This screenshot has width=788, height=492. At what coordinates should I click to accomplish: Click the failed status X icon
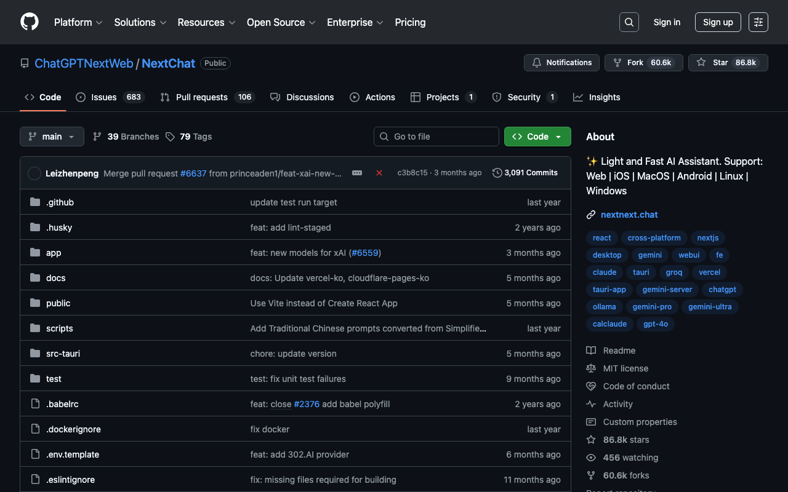[x=379, y=173]
